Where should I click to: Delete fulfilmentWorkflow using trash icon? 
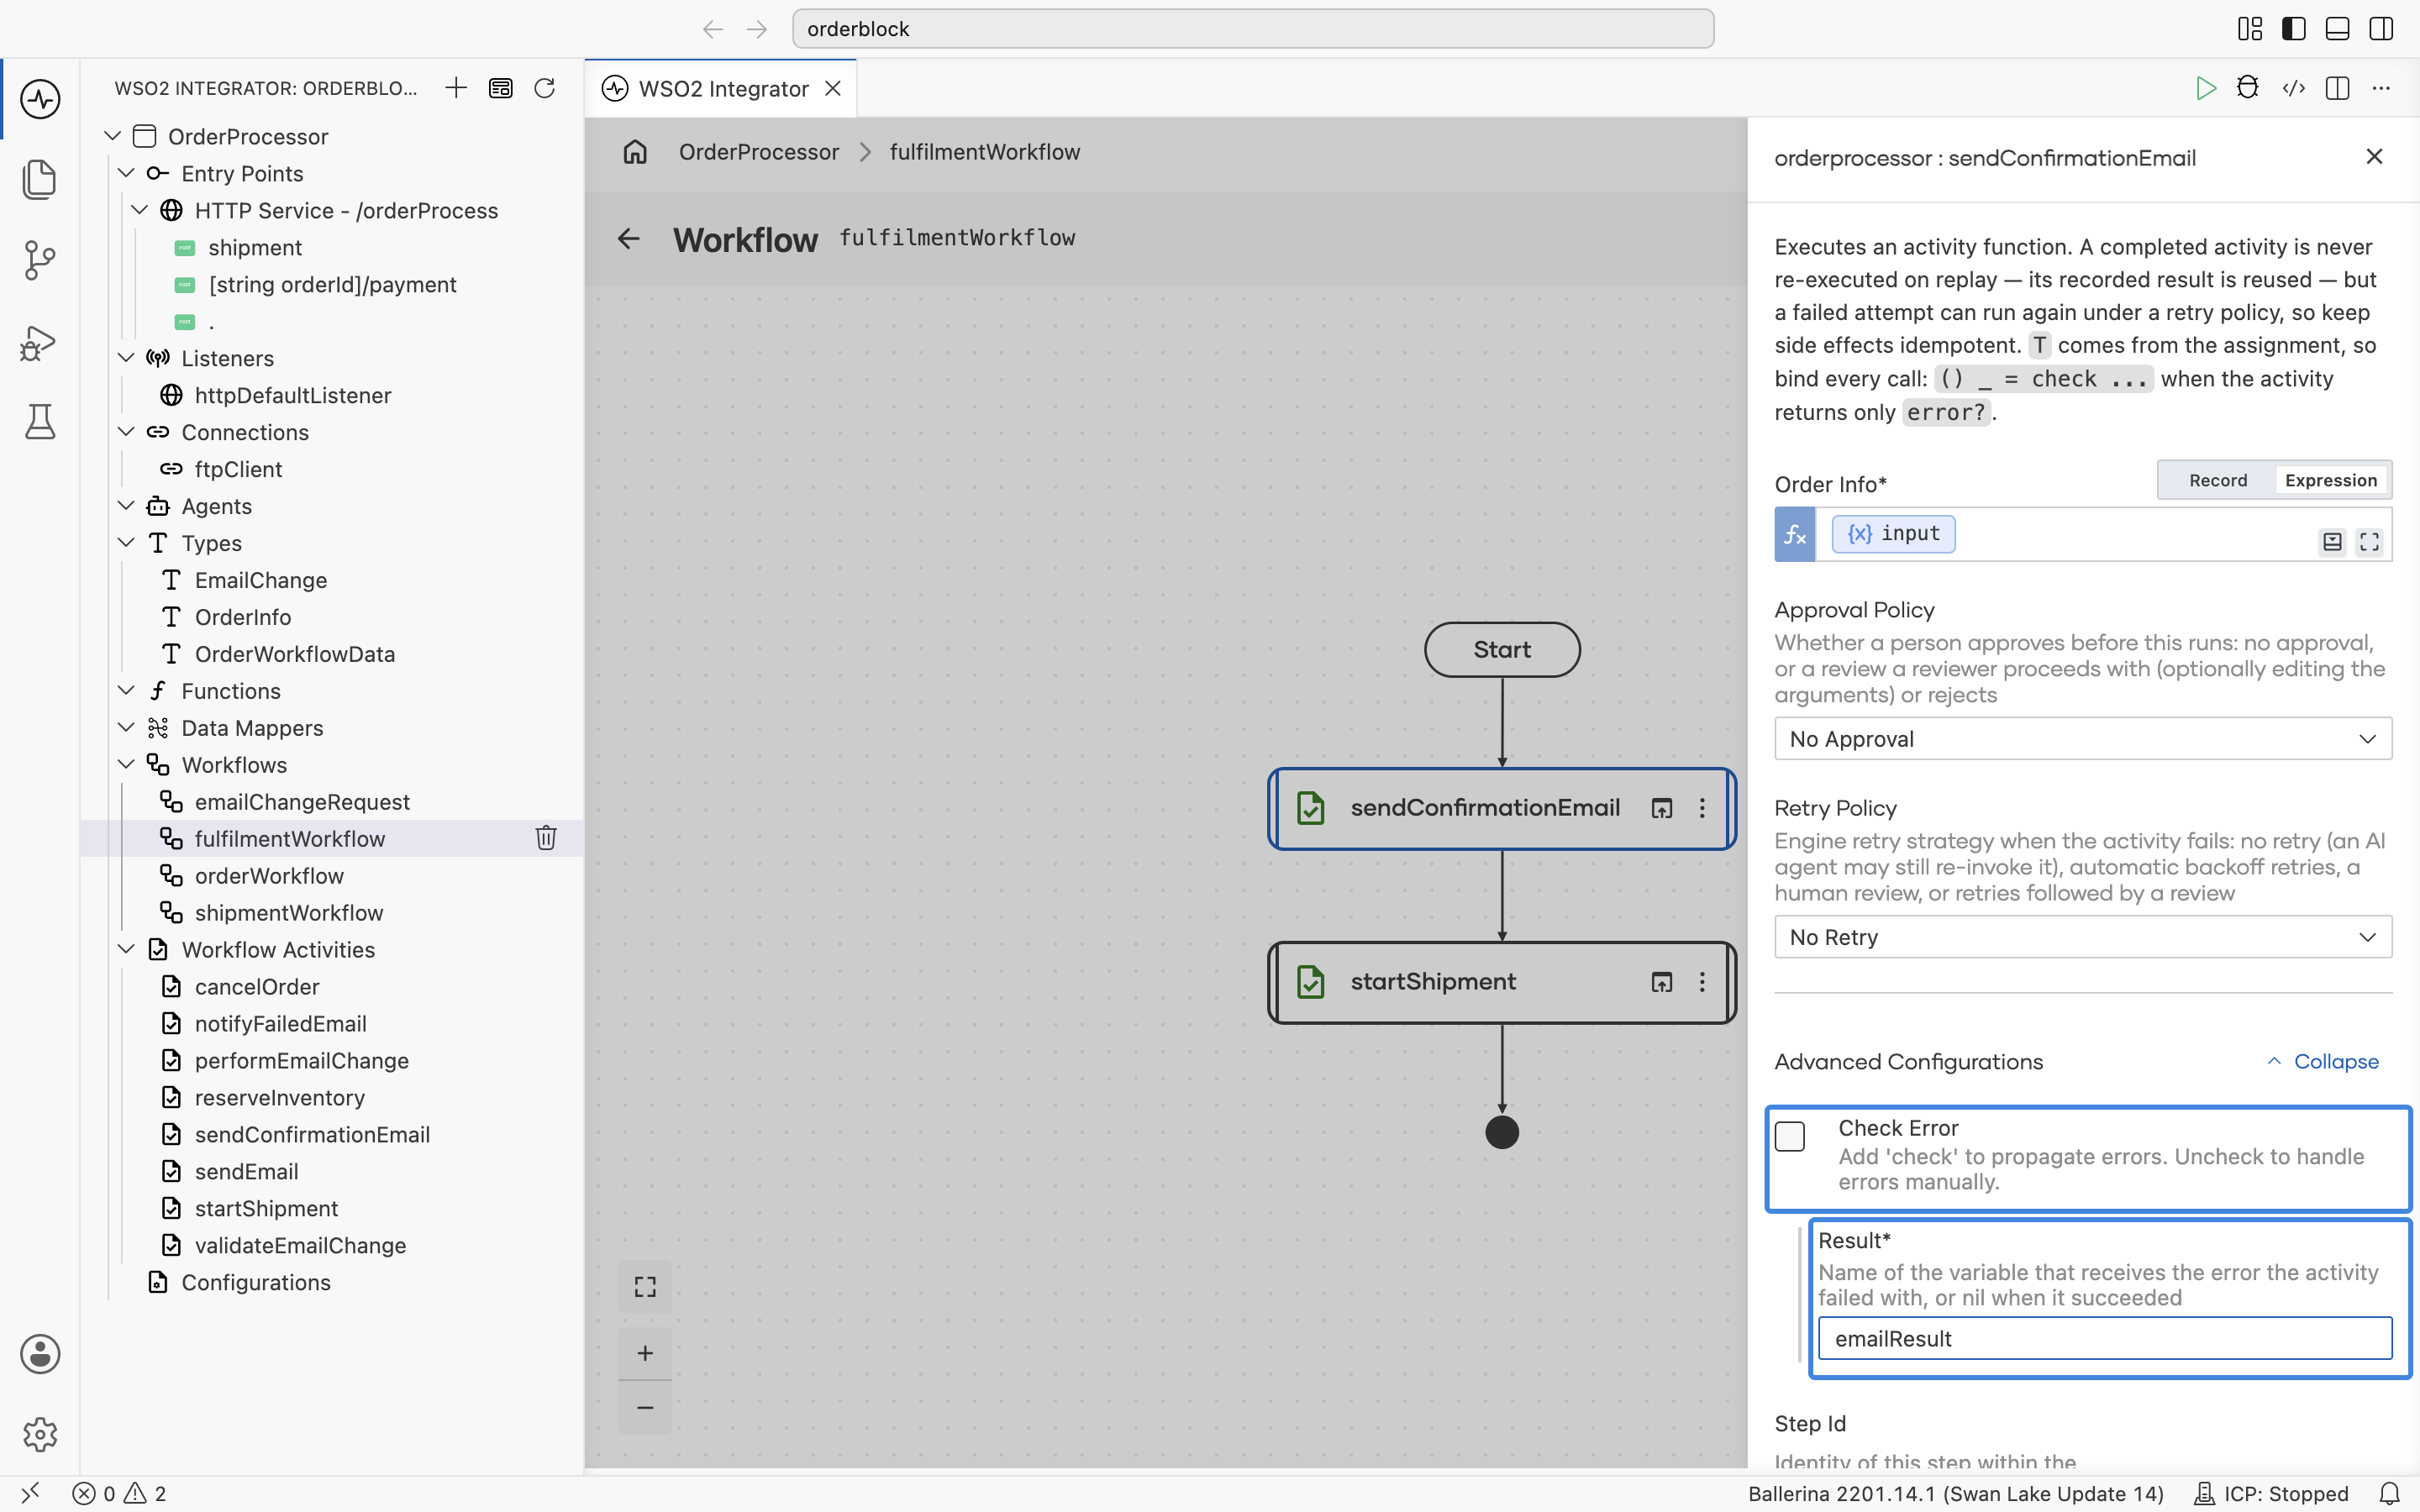(x=546, y=838)
